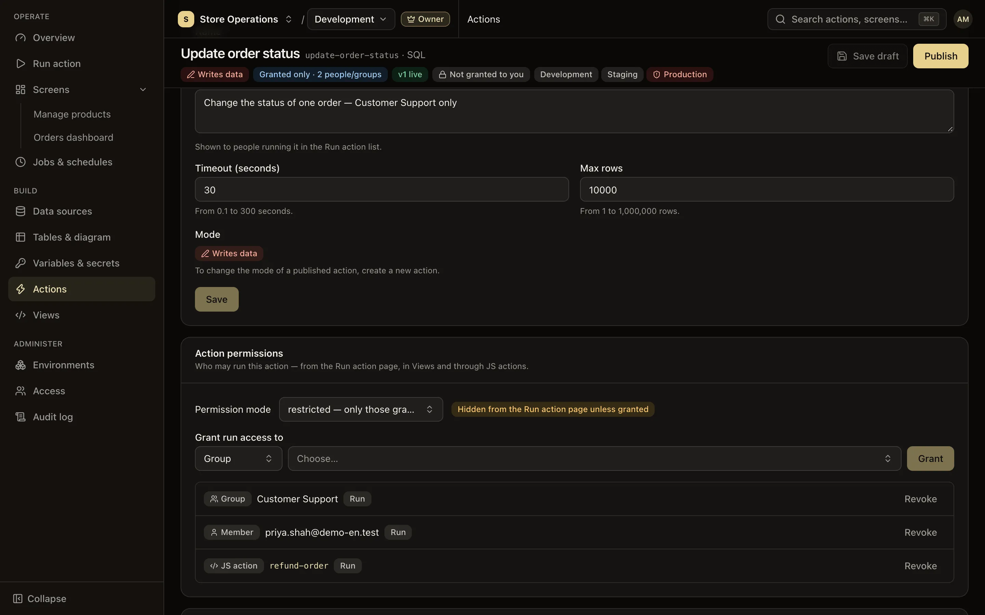Click the Variables & secrets key icon
The width and height of the screenshot is (985, 615).
click(x=21, y=263)
